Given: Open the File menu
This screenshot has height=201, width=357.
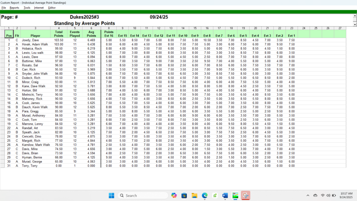Looking at the screenshot, I should tap(4, 8).
